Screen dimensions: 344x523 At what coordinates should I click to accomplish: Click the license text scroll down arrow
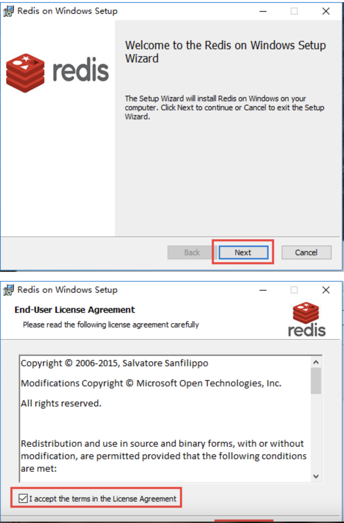click(316, 476)
